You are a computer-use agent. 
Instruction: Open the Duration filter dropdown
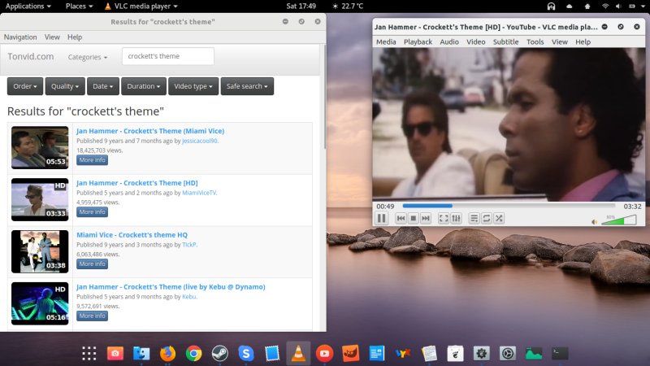(x=145, y=86)
